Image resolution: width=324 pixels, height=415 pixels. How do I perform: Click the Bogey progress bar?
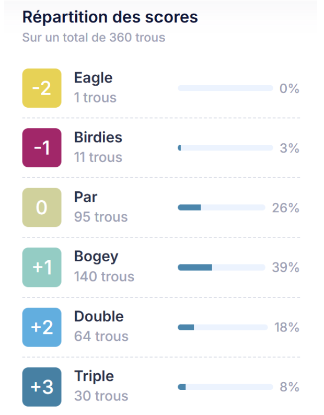tap(222, 267)
